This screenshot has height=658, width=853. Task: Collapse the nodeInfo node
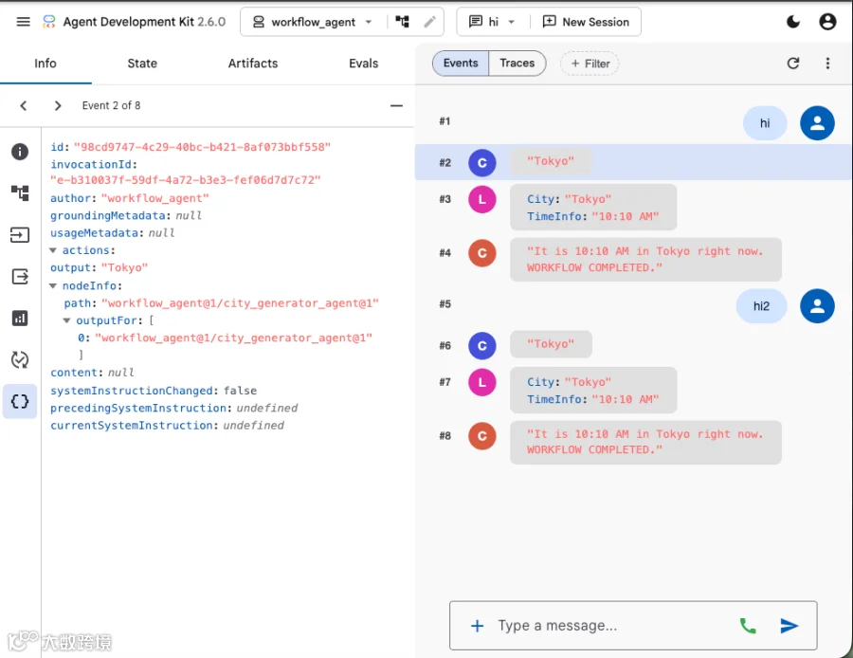point(53,285)
